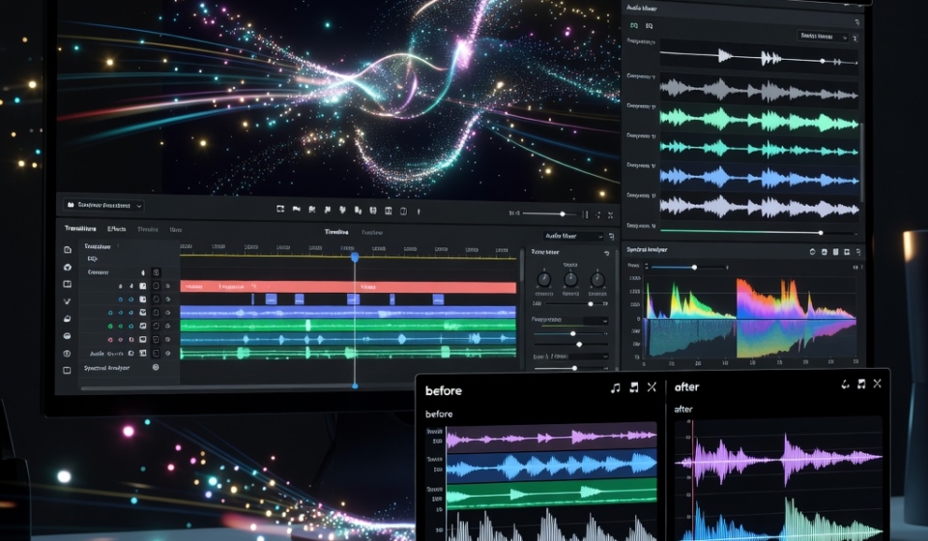This screenshot has width=928, height=541.
Task: Open the project dropdown with folder icon
Action: [103, 205]
